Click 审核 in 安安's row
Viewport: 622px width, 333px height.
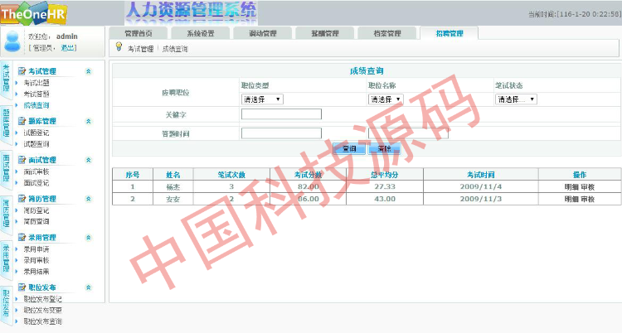click(x=587, y=199)
